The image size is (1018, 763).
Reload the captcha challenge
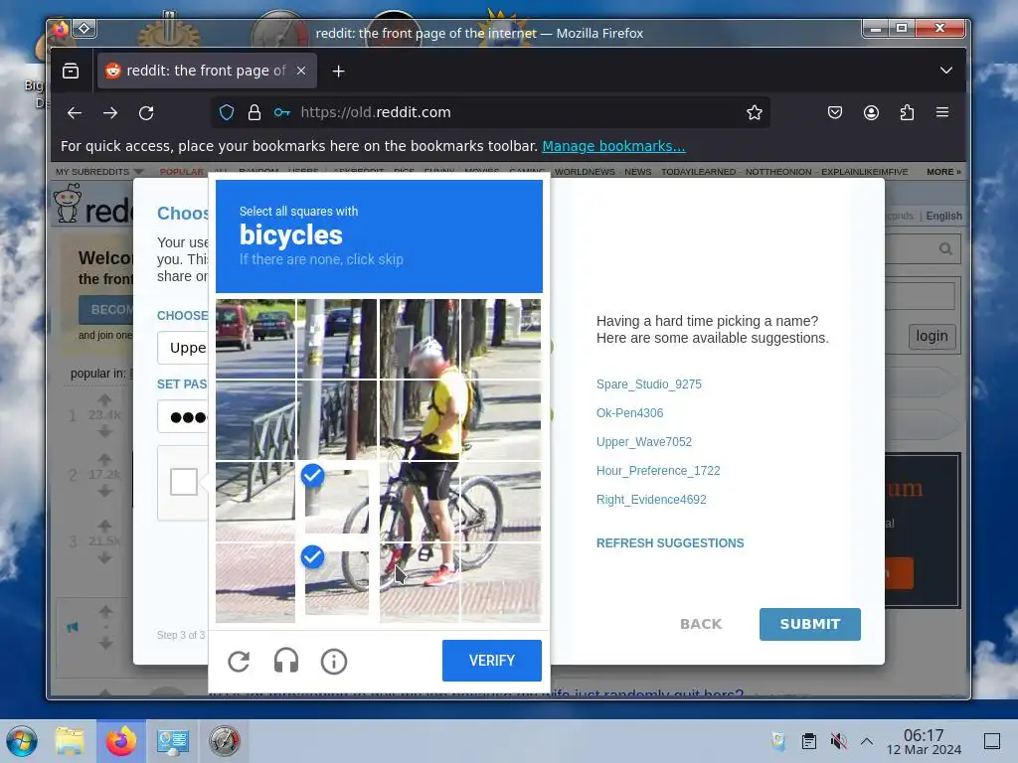[x=239, y=661]
